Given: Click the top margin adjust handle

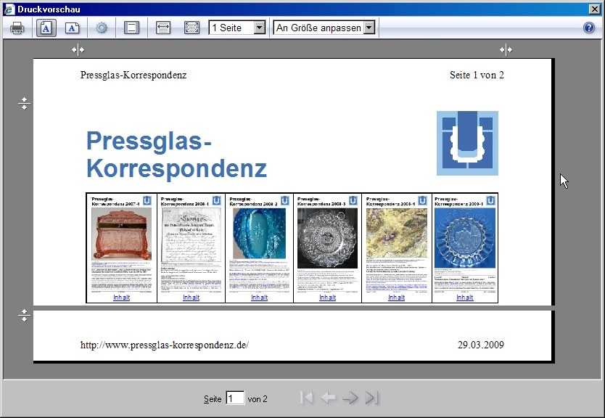Looking at the screenshot, I should coord(24,104).
